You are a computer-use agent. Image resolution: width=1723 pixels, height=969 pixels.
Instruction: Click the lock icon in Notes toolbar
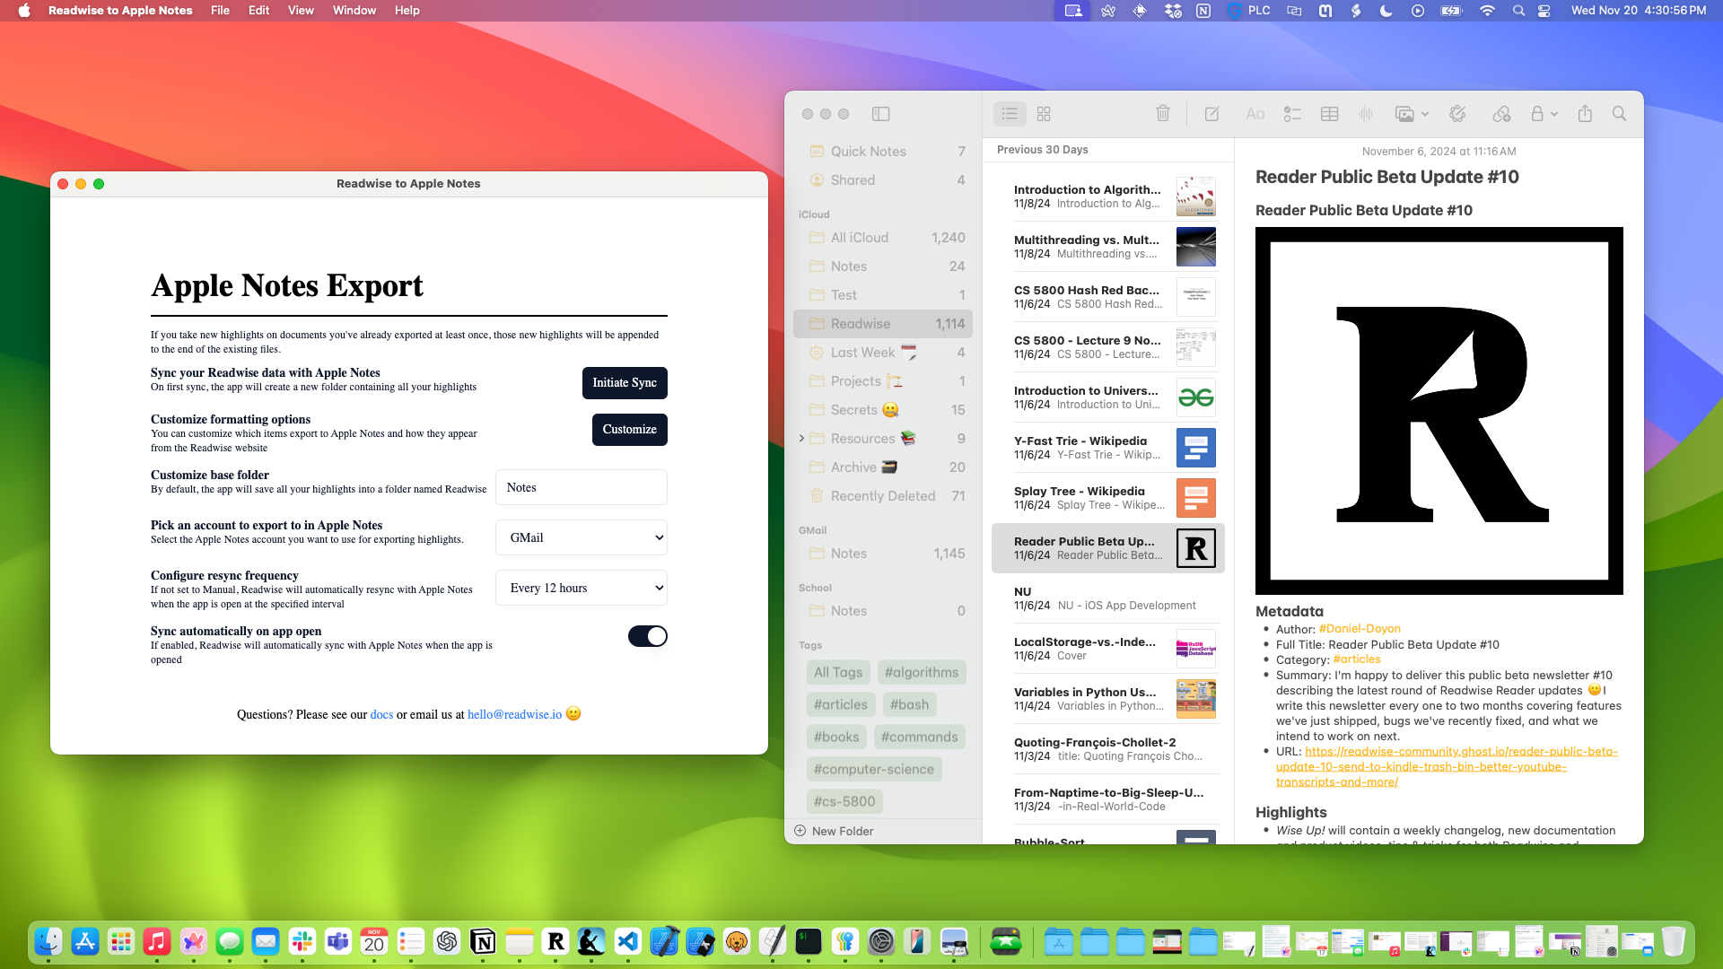1536,114
